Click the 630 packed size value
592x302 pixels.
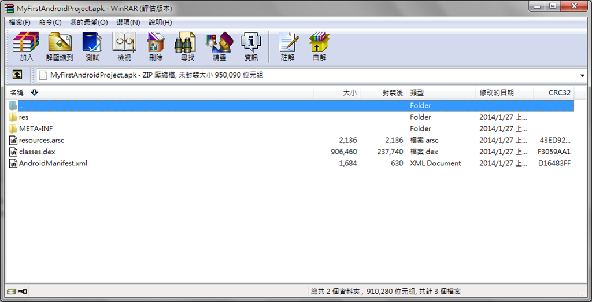[x=397, y=163]
